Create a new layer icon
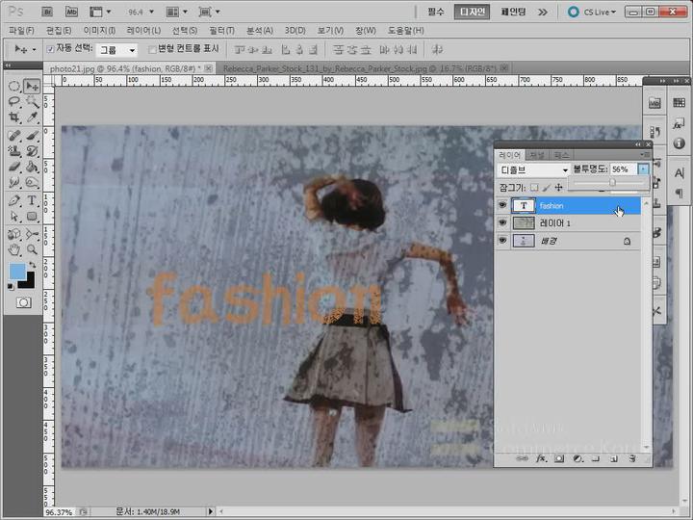 [x=614, y=458]
